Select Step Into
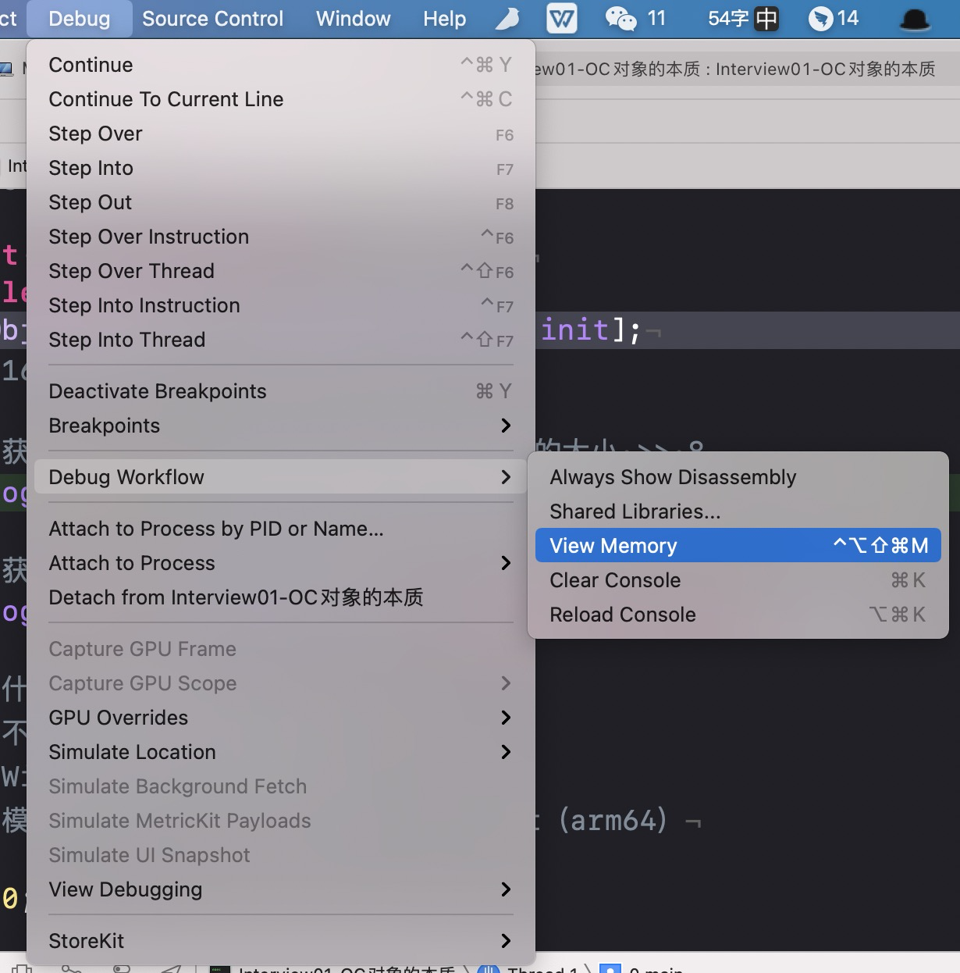 click(x=281, y=168)
